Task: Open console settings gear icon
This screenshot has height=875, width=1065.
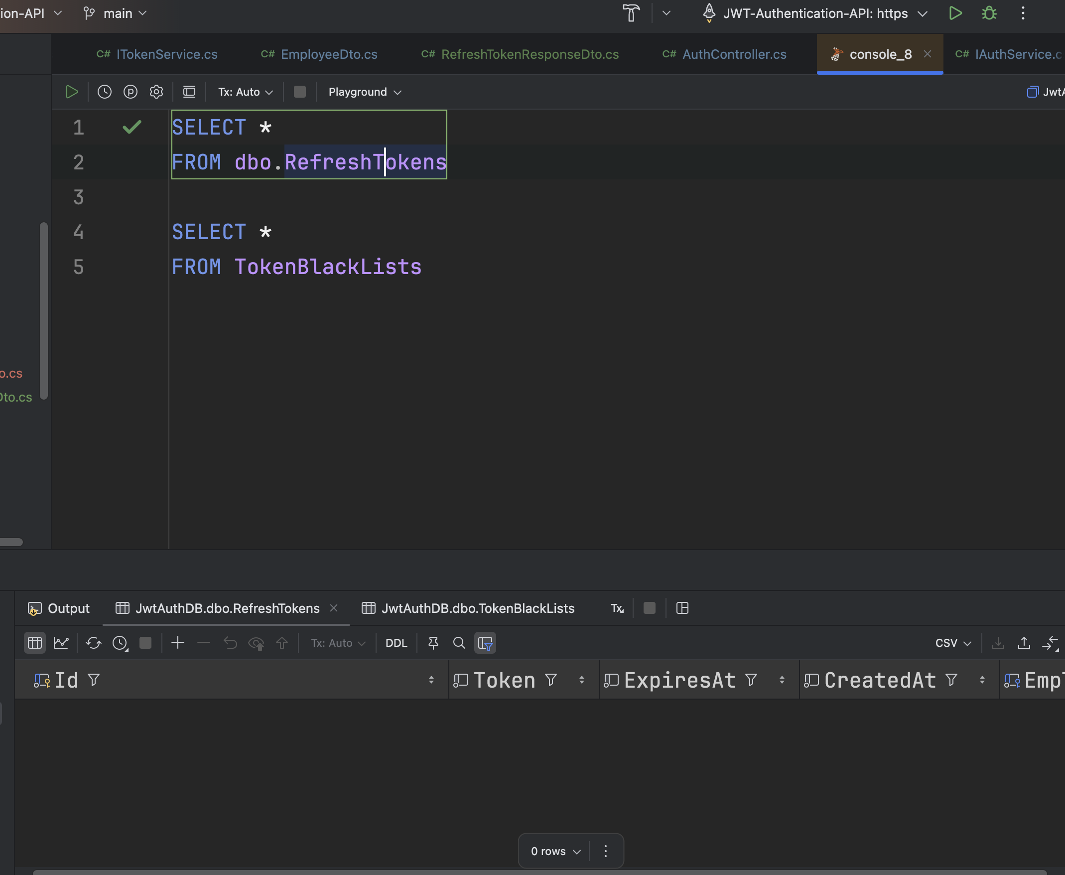Action: (156, 92)
